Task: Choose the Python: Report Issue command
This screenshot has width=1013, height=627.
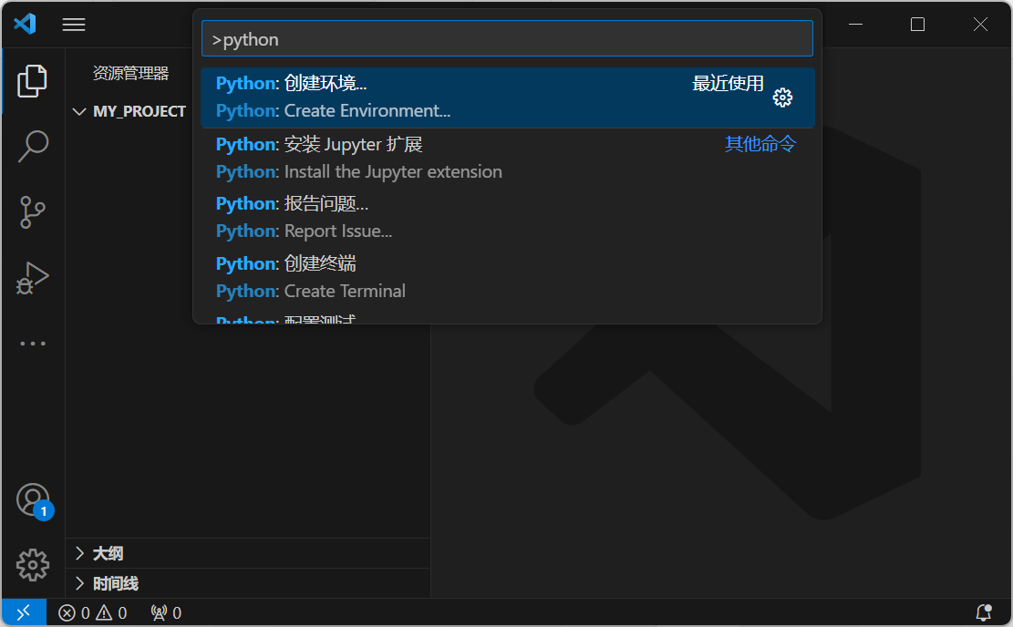Action: [456, 217]
